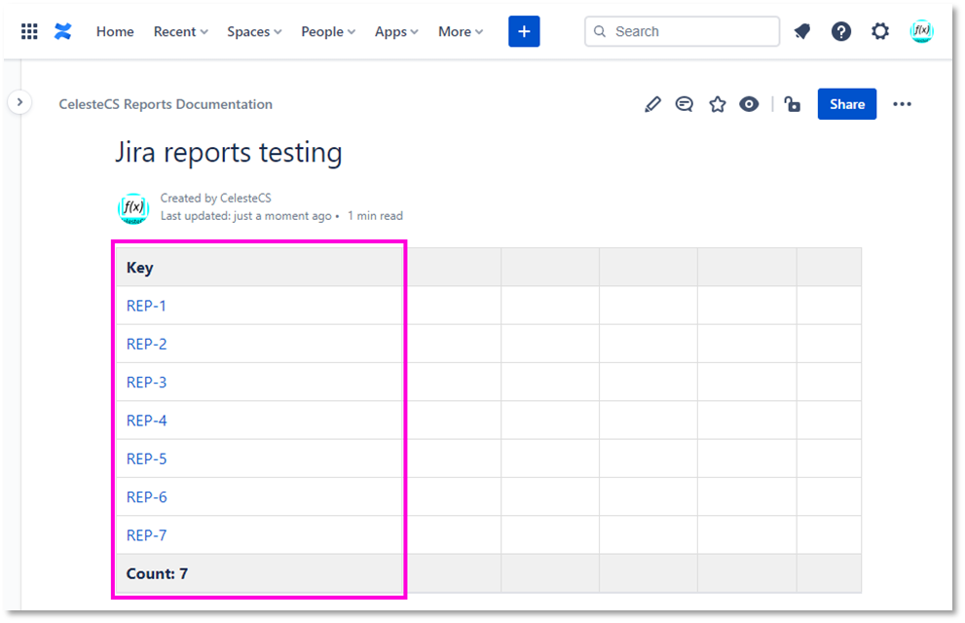Click the blue plus create button

524,31
